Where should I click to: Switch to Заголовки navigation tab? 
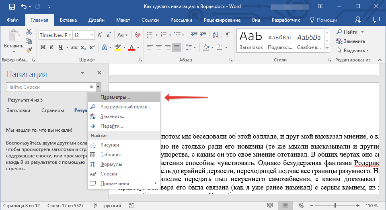(18, 110)
